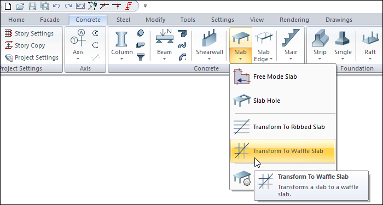
Task: Click the Raft foundation icon
Action: pos(370,38)
